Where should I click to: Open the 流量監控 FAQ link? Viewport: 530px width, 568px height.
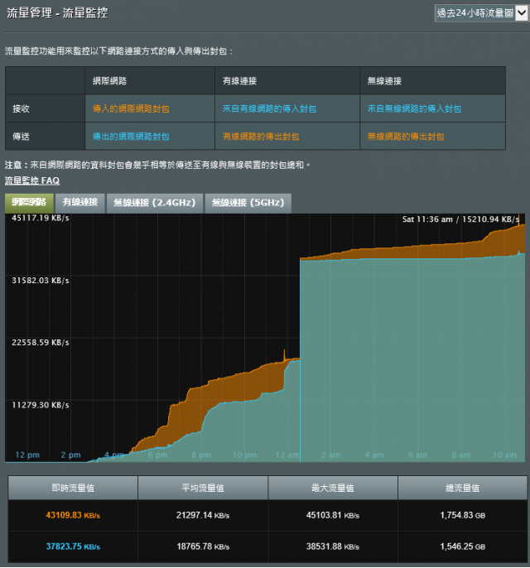pyautogui.click(x=32, y=181)
